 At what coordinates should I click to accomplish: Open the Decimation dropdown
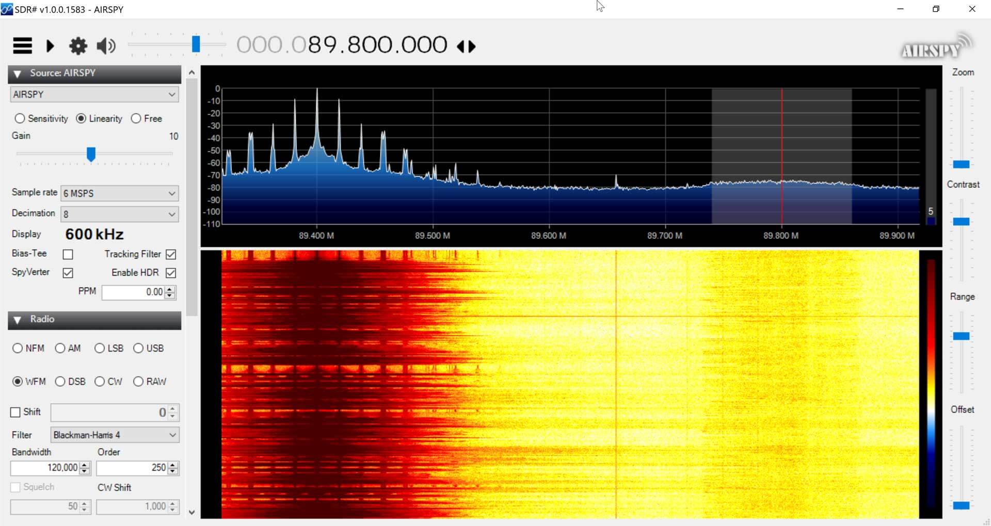tap(172, 214)
